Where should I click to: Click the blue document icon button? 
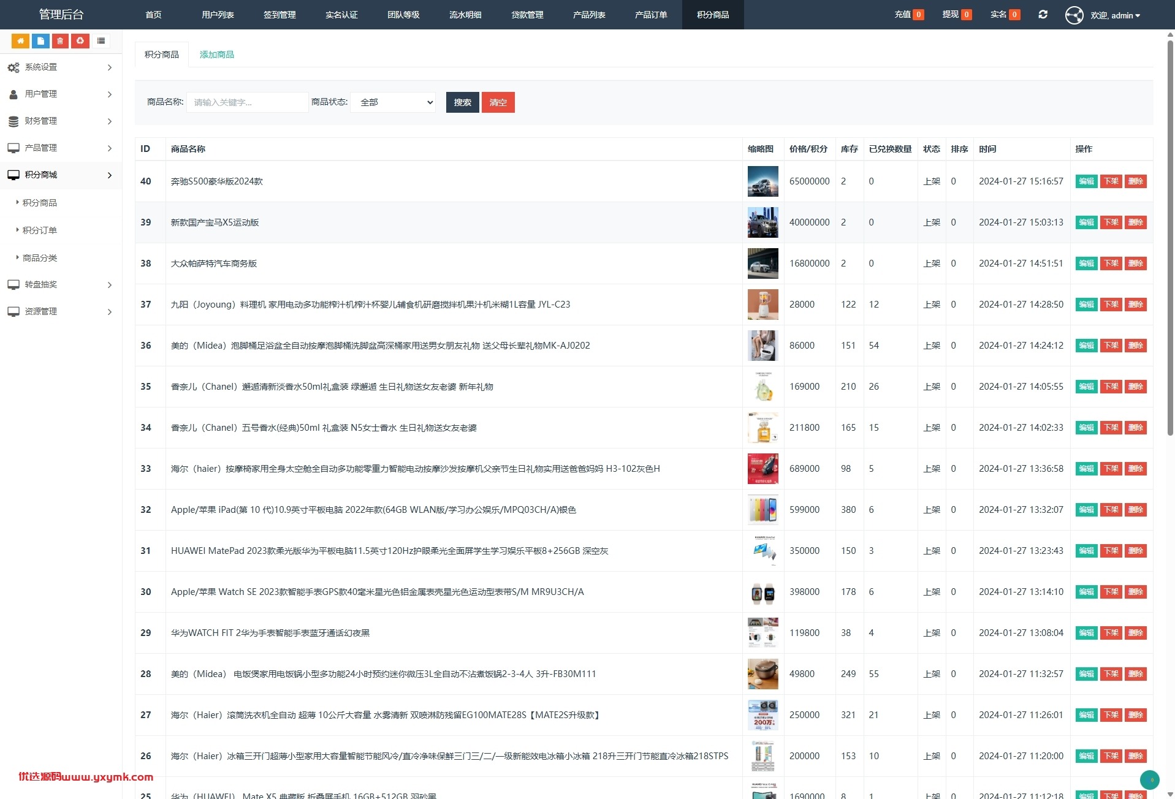tap(40, 41)
